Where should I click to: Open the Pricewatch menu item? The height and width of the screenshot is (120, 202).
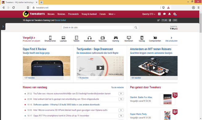point(73,14)
